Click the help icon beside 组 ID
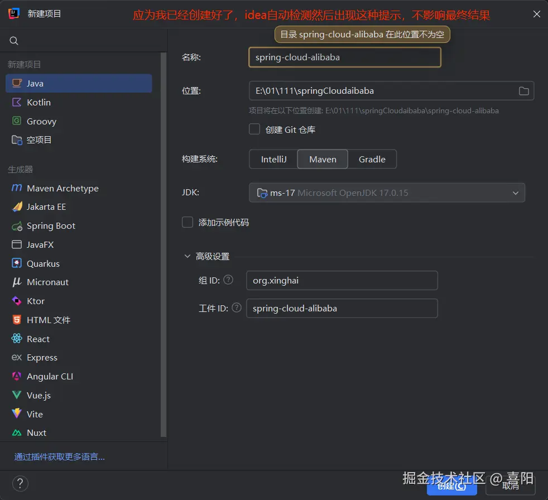The height and width of the screenshot is (500, 548). point(228,280)
